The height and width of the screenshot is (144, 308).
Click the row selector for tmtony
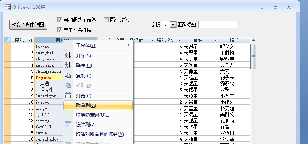(x=7, y=47)
